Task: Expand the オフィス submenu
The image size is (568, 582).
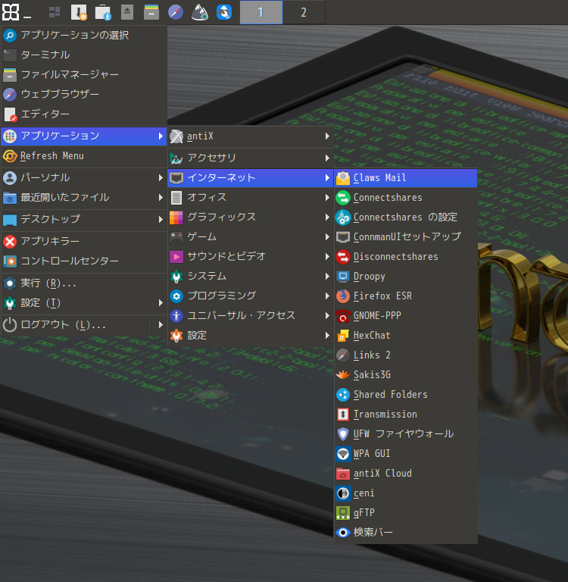Action: click(x=207, y=197)
